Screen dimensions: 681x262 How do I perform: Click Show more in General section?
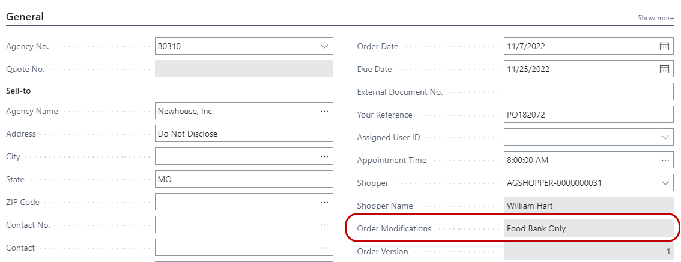coord(655,18)
